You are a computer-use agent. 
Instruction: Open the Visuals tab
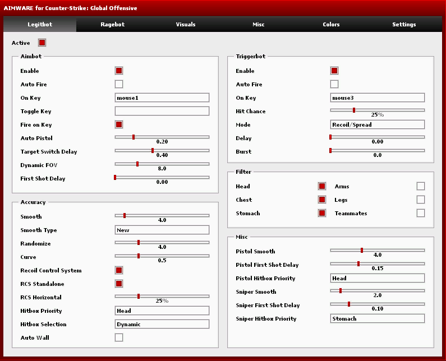coord(186,25)
